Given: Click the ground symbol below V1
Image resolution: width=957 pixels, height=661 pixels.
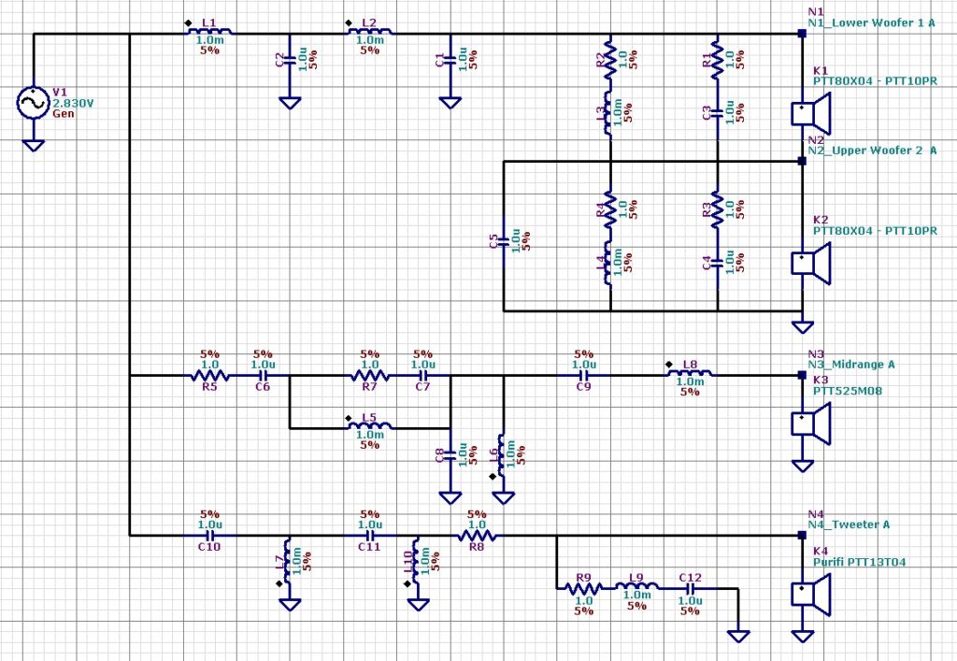Looking at the screenshot, I should pos(33,145).
